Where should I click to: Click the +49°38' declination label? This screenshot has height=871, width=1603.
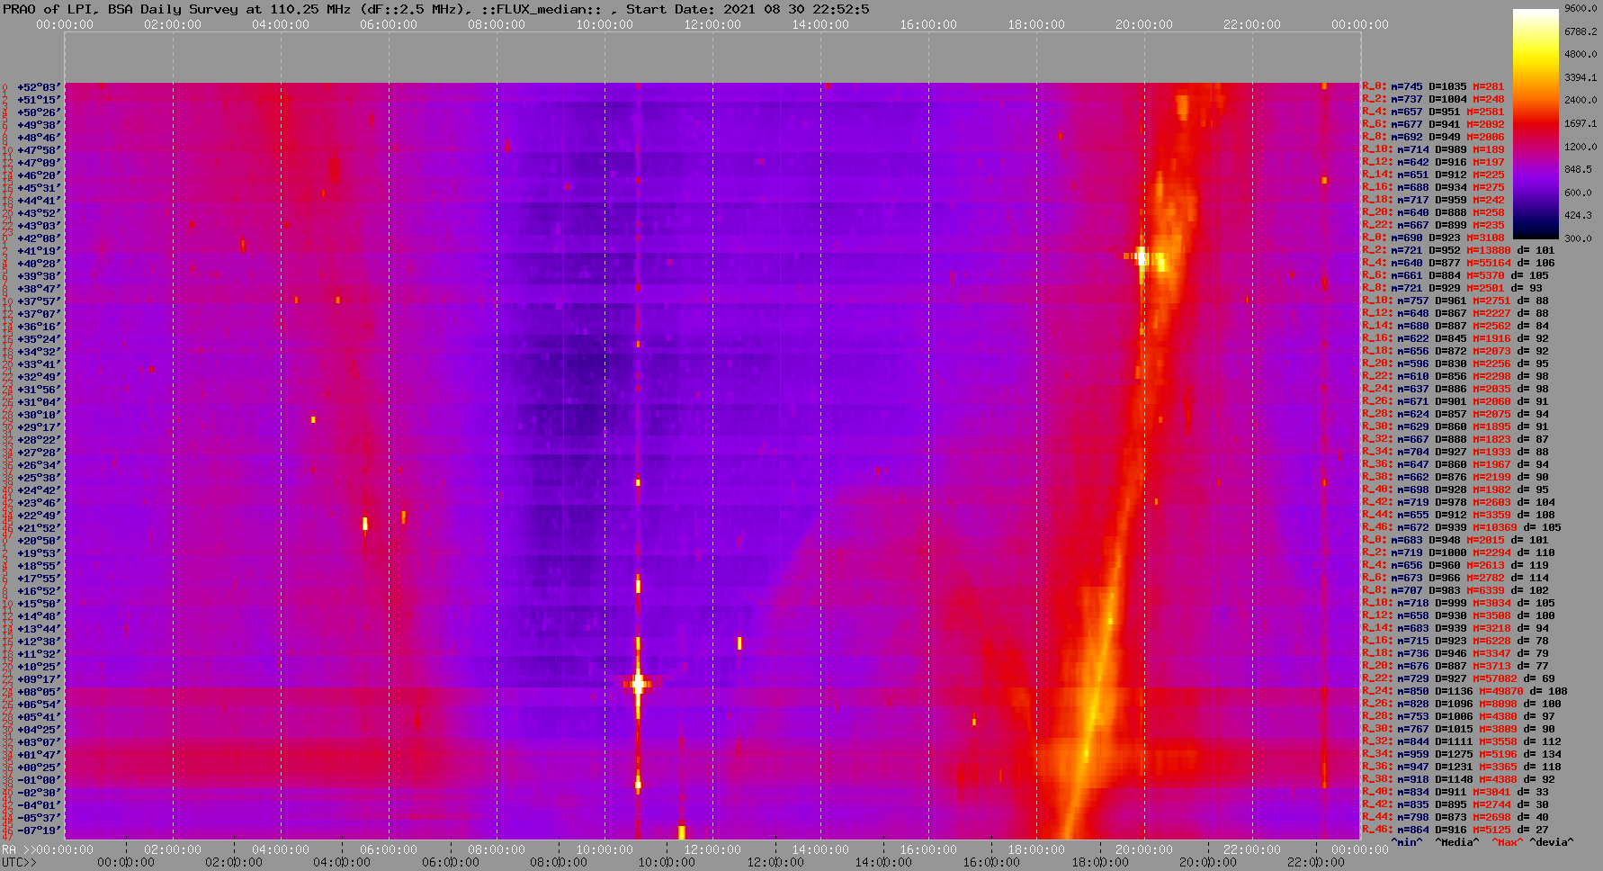[x=39, y=125]
